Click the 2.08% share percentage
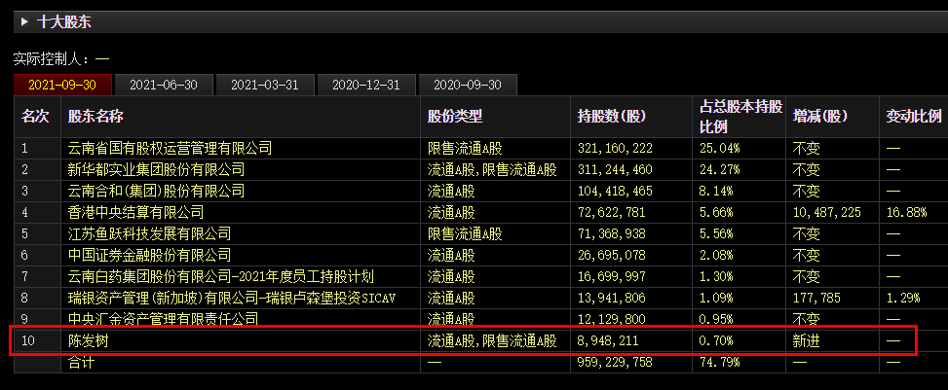This screenshot has height=390, width=948. (x=716, y=256)
